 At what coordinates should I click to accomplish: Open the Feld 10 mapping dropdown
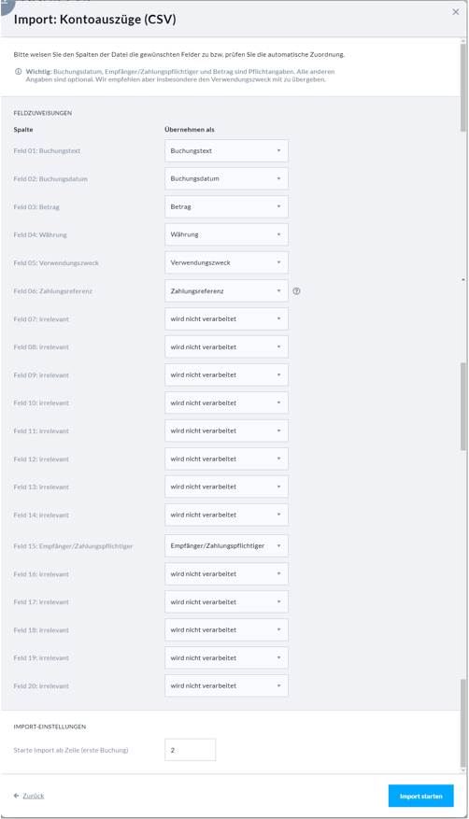coord(226,402)
